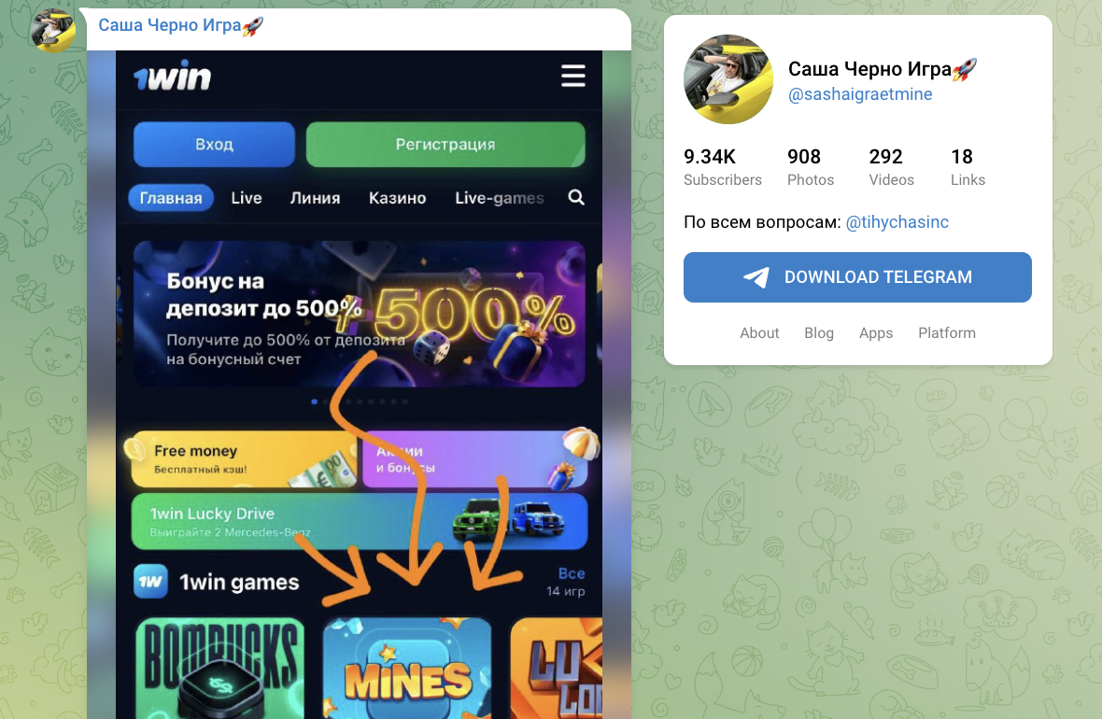
Task: Open the hamburger menu in 1win header
Action: [x=572, y=76]
